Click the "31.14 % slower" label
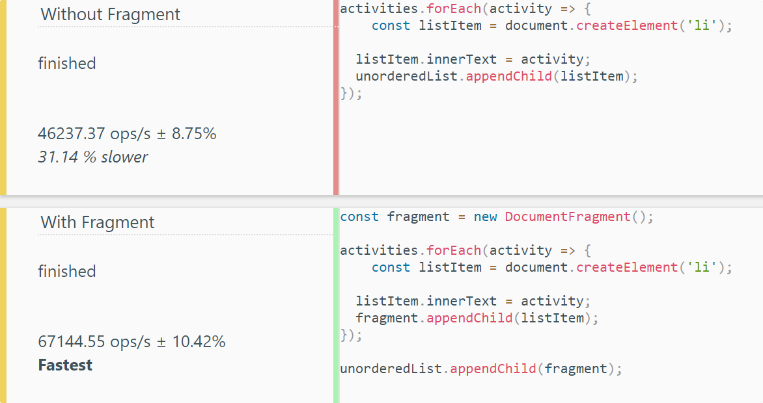The height and width of the screenshot is (403, 763). 93,157
